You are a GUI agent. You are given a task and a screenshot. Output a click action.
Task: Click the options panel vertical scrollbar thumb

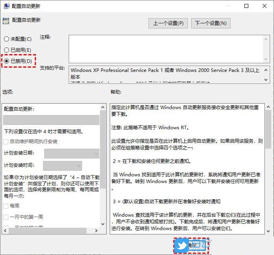pyautogui.click(x=103, y=149)
